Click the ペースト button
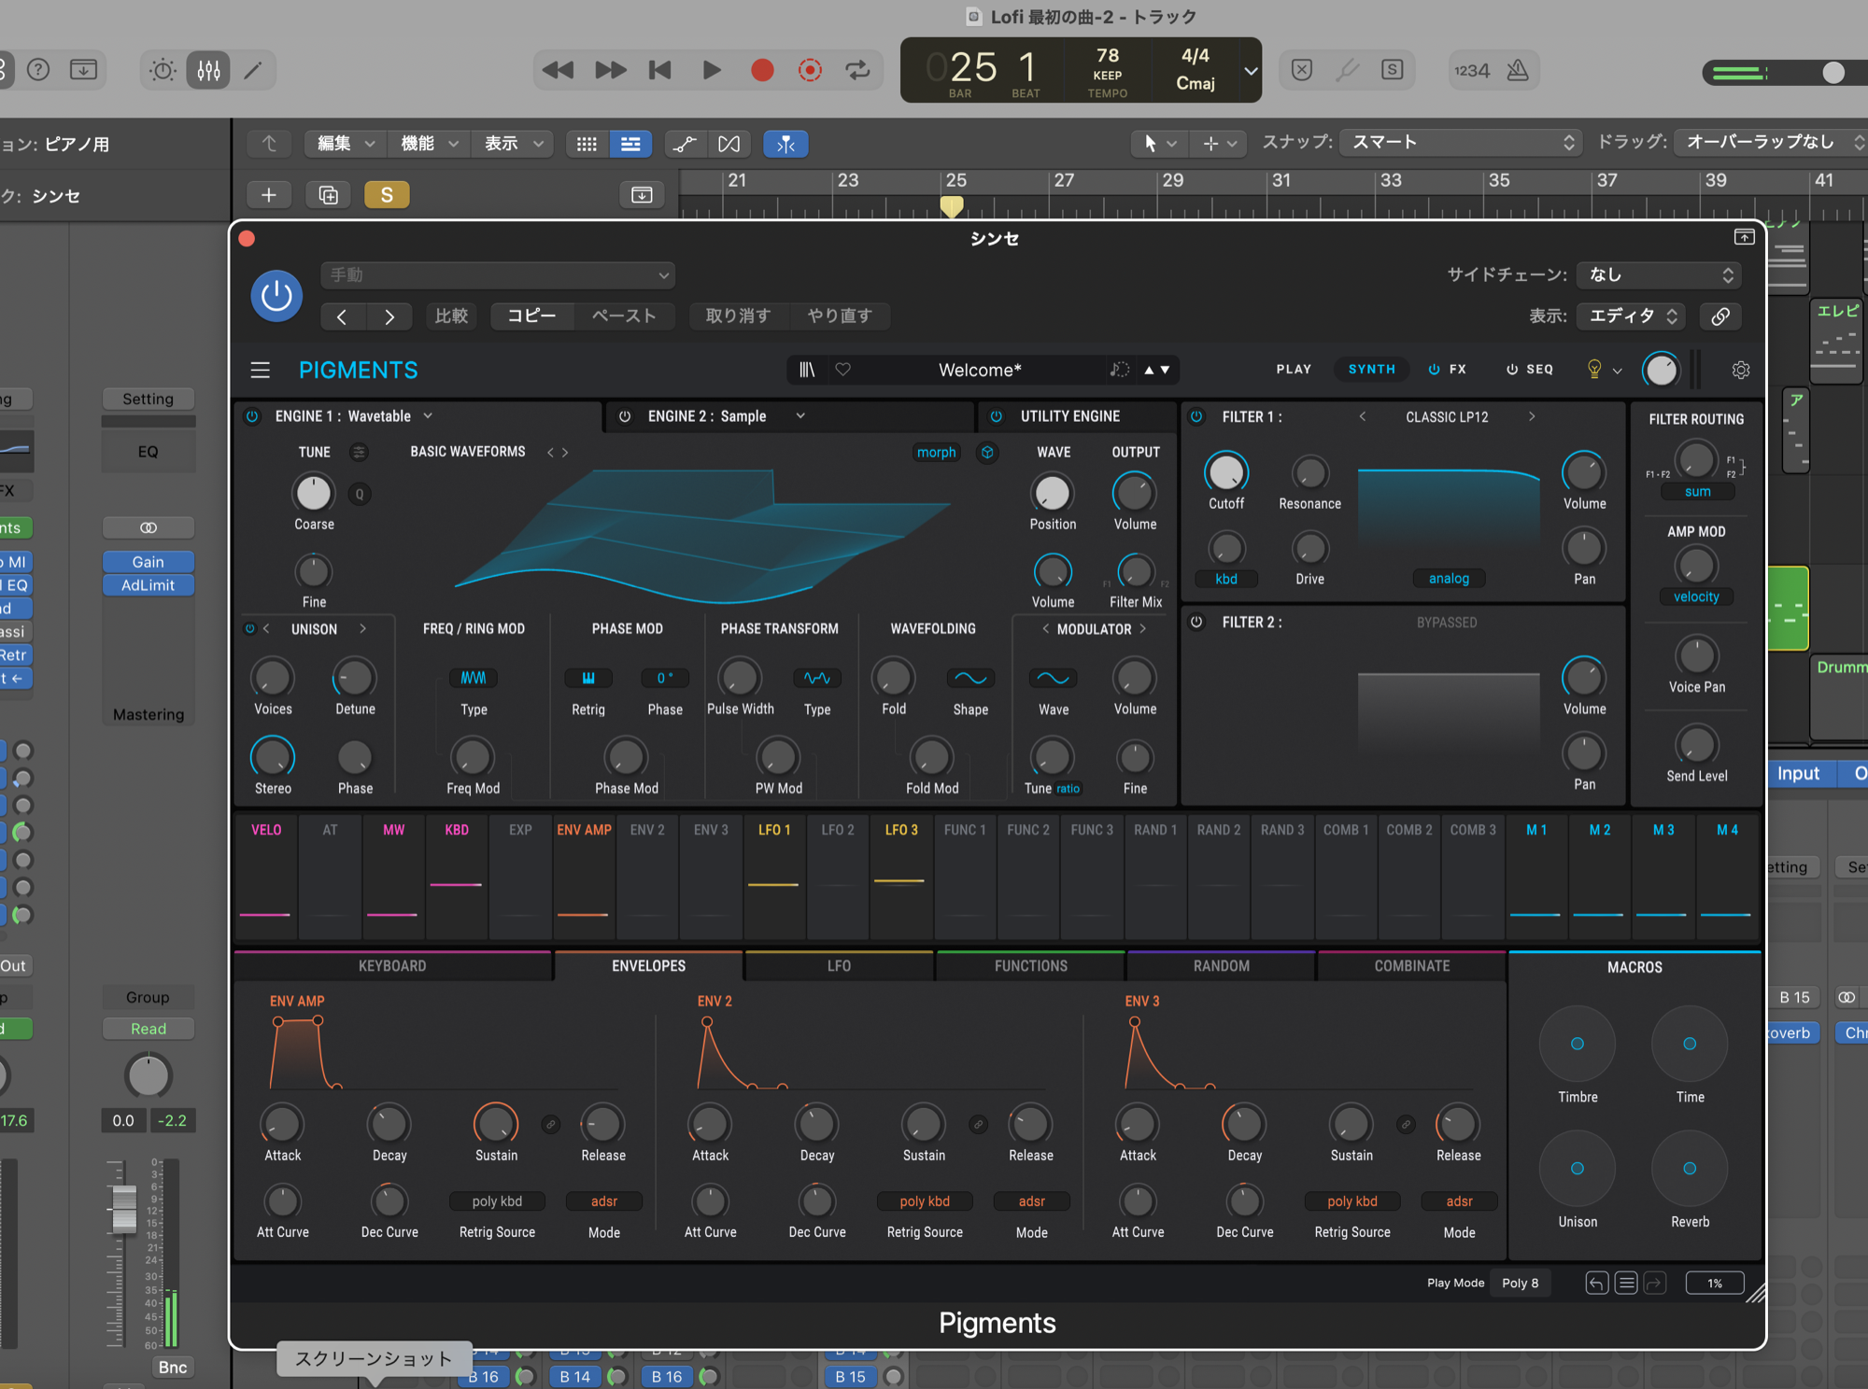Viewport: 1868px width, 1389px height. coord(624,316)
